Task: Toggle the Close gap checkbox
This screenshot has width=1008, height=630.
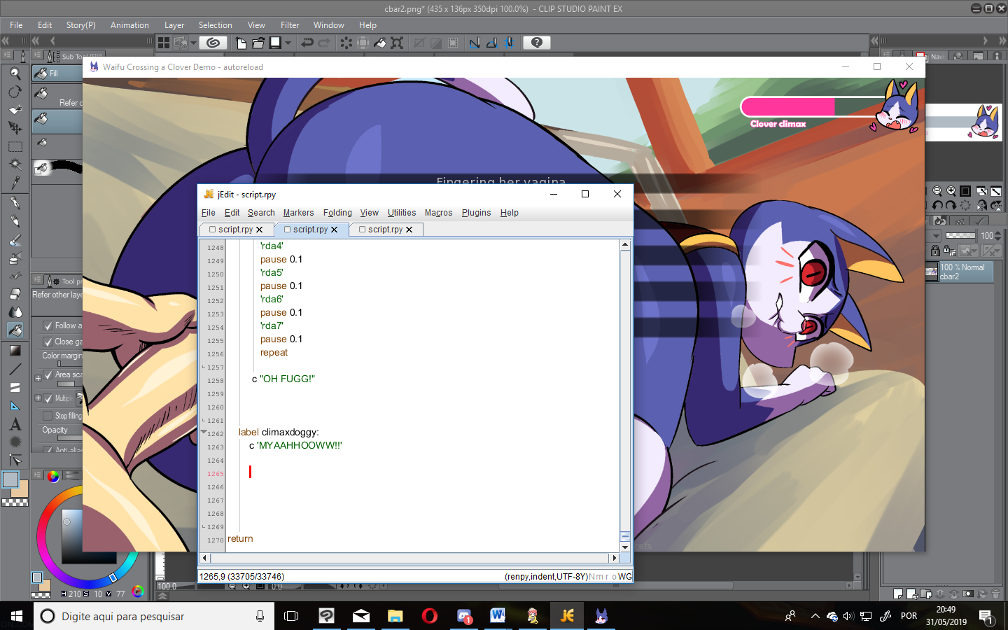Action: (48, 342)
